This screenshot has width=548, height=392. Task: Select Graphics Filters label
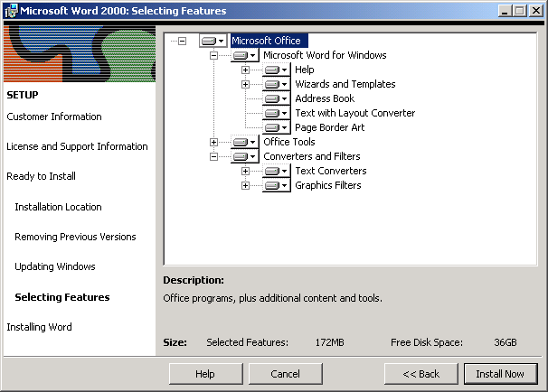click(328, 185)
